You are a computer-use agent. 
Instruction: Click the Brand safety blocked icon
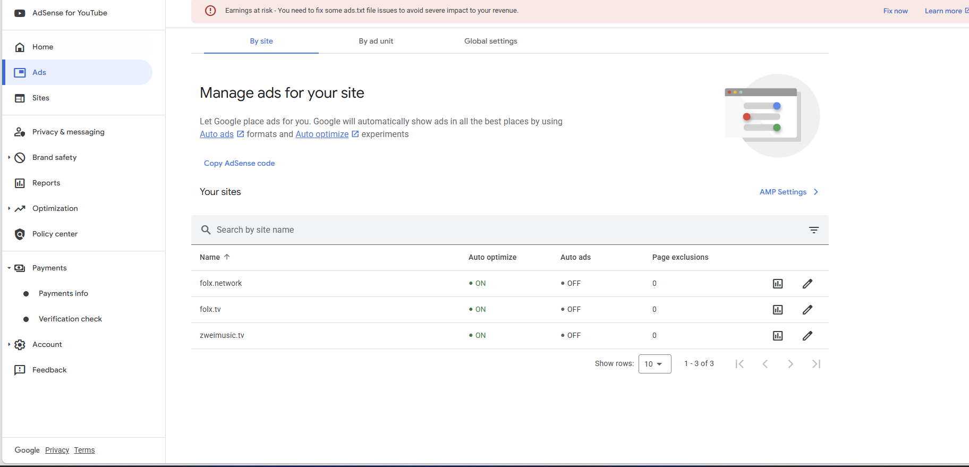[20, 158]
